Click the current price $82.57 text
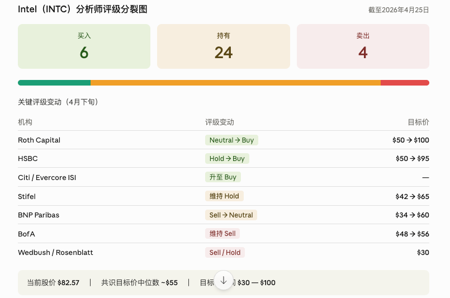This screenshot has height=298, width=450. pos(68,283)
